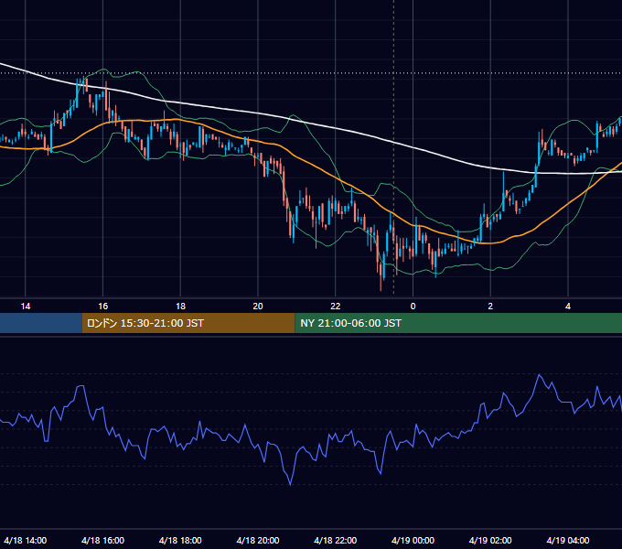Click the 4/18 16:00 date label
The image size is (622, 549).
(x=102, y=540)
